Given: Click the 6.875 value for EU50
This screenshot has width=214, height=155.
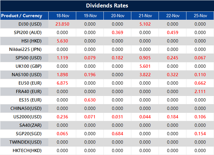Looking at the screenshot, I should click(x=62, y=83).
